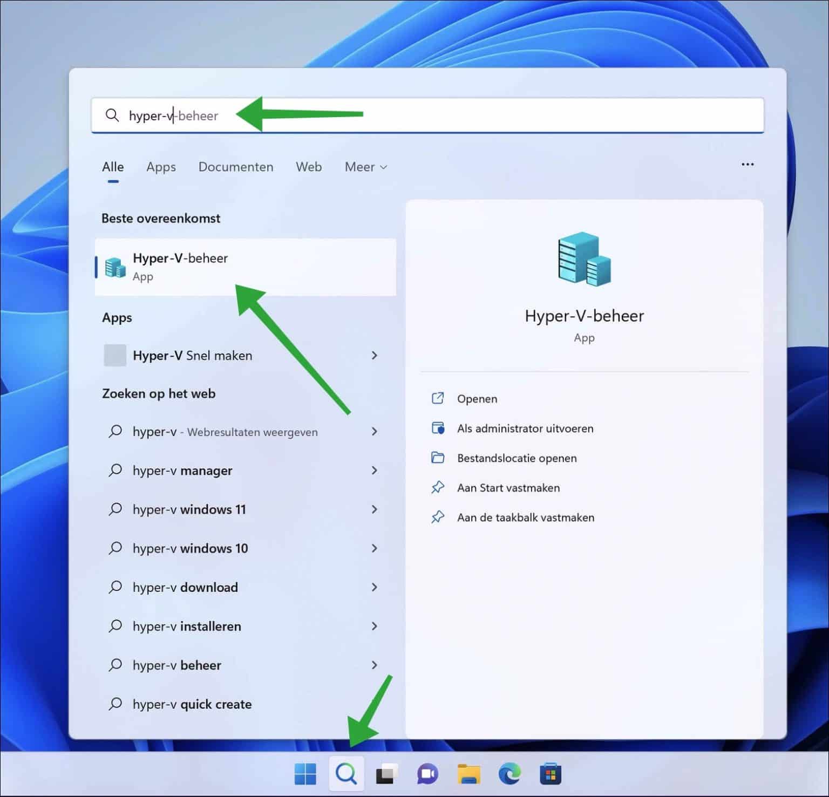Open the three-dot options menu
Image resolution: width=829 pixels, height=797 pixels.
click(x=748, y=165)
